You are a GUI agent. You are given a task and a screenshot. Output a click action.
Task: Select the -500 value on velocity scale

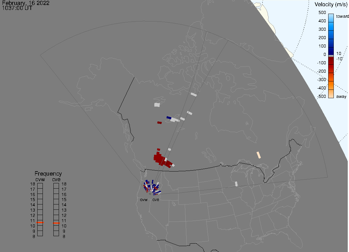click(x=321, y=96)
